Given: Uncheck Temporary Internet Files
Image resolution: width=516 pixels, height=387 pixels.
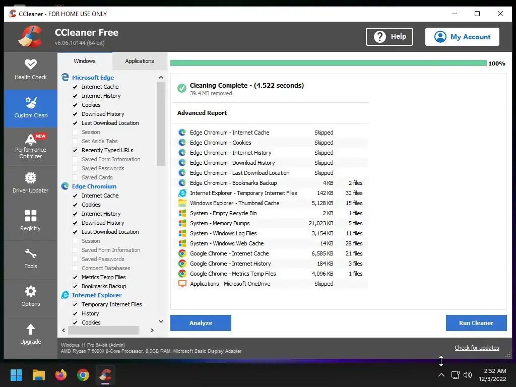Looking at the screenshot, I should (x=75, y=304).
